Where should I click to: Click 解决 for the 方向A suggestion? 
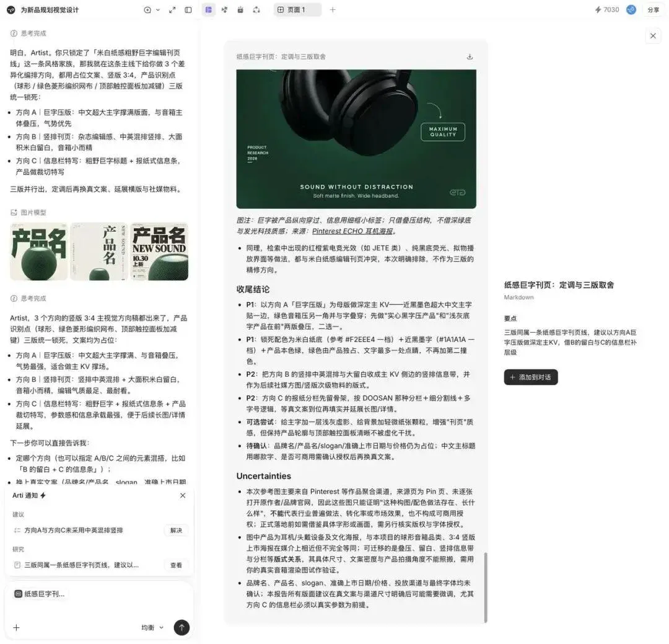[x=176, y=531]
